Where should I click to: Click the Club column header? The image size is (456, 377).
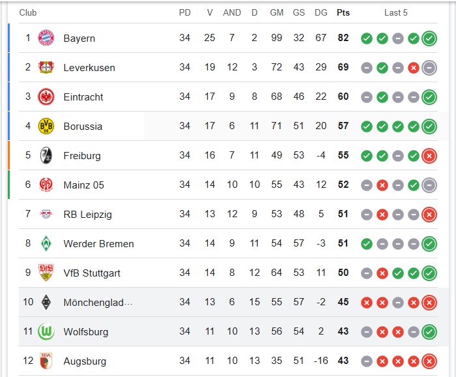28,12
